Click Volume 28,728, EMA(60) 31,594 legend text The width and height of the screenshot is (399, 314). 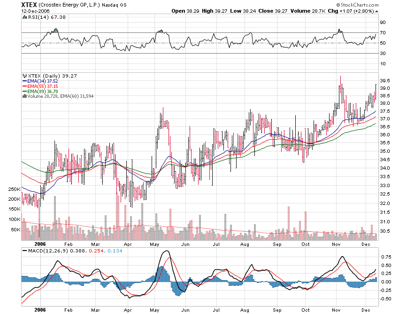click(60, 96)
